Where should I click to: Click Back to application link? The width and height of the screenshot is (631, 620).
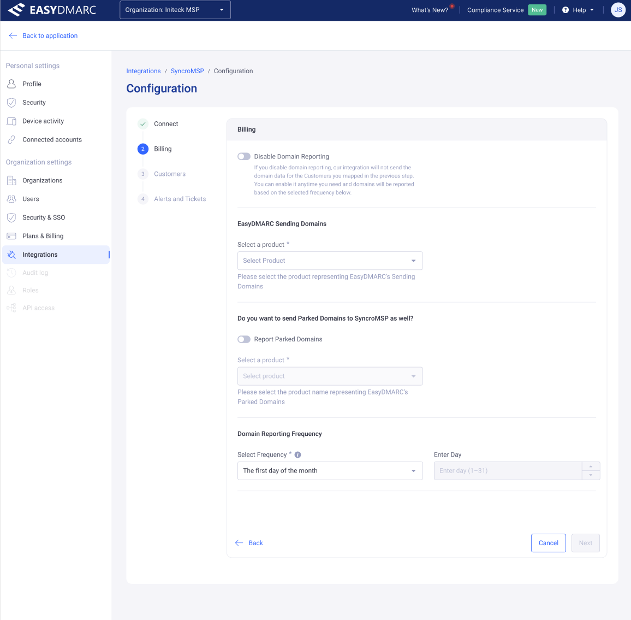coord(50,36)
